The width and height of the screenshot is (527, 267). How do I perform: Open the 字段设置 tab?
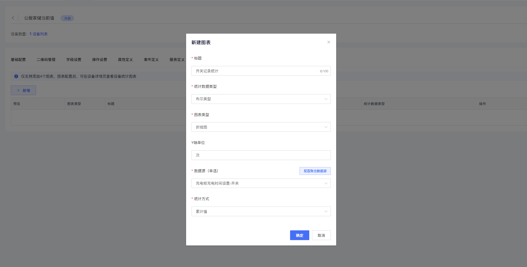click(x=74, y=60)
